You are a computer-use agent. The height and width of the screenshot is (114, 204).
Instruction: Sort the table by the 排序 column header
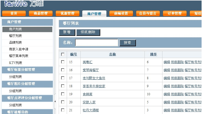153,54
